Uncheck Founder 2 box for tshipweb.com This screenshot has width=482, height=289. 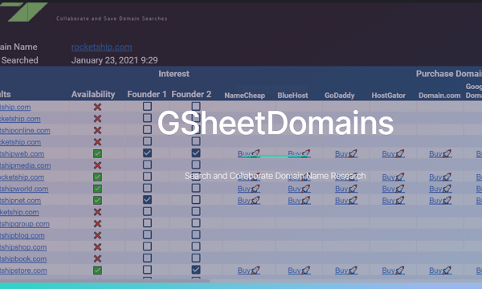pyautogui.click(x=196, y=153)
